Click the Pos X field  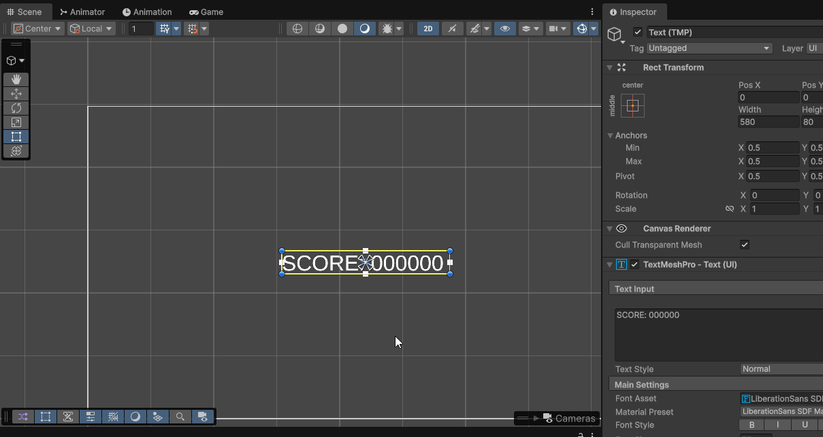769,97
